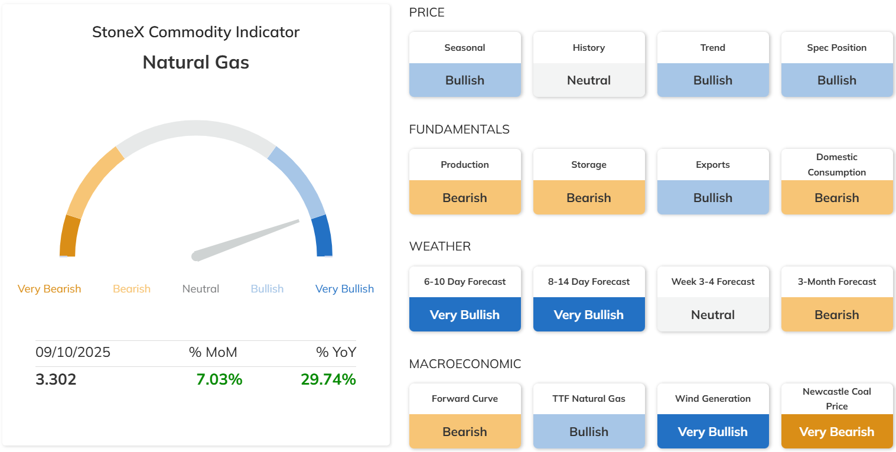896x452 pixels.
Task: Select the Domestic Consumption card
Action: (x=837, y=181)
